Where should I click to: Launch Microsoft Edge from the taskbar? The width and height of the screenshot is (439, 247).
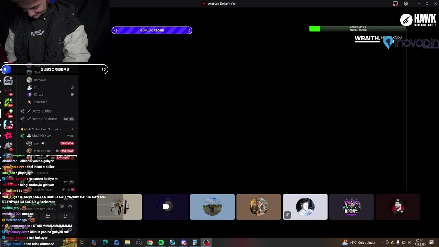tap(105, 243)
